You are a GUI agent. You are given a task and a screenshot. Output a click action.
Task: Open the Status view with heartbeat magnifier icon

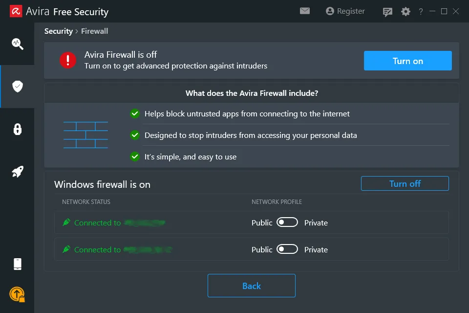tap(18, 44)
